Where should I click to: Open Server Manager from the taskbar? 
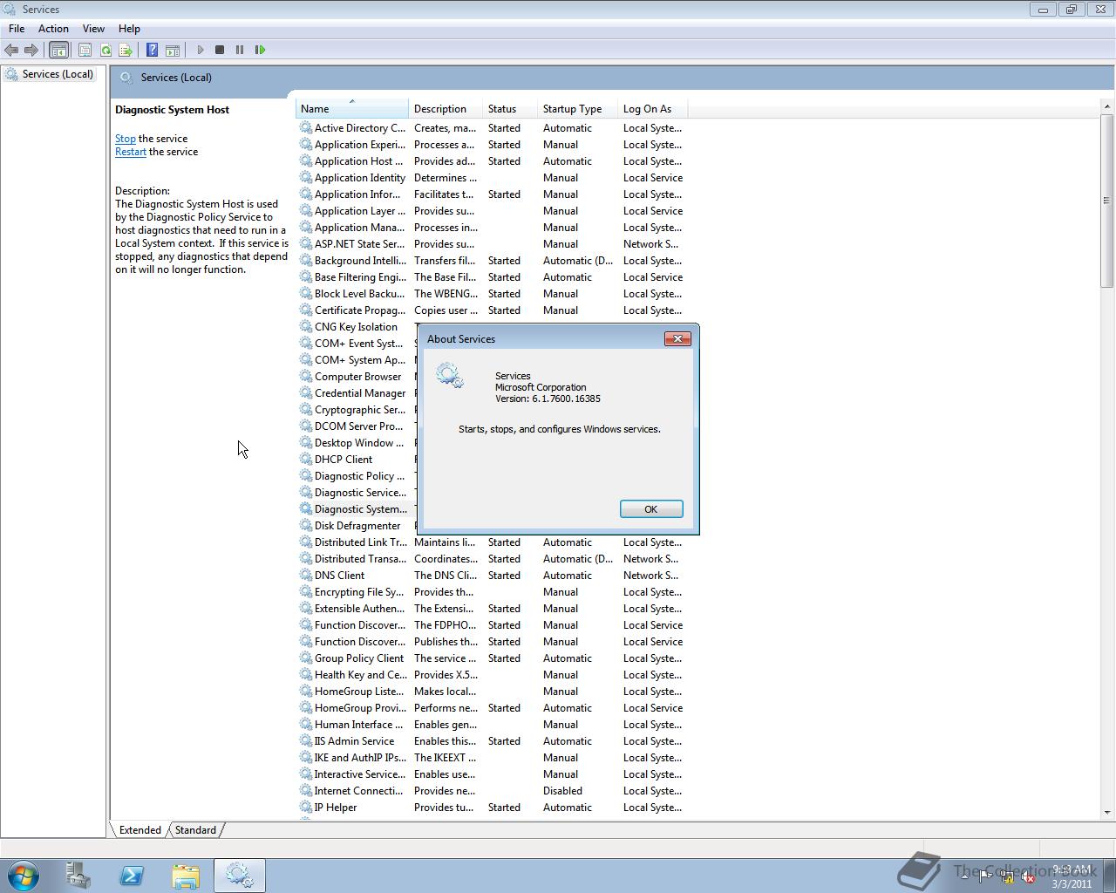pyautogui.click(x=78, y=876)
